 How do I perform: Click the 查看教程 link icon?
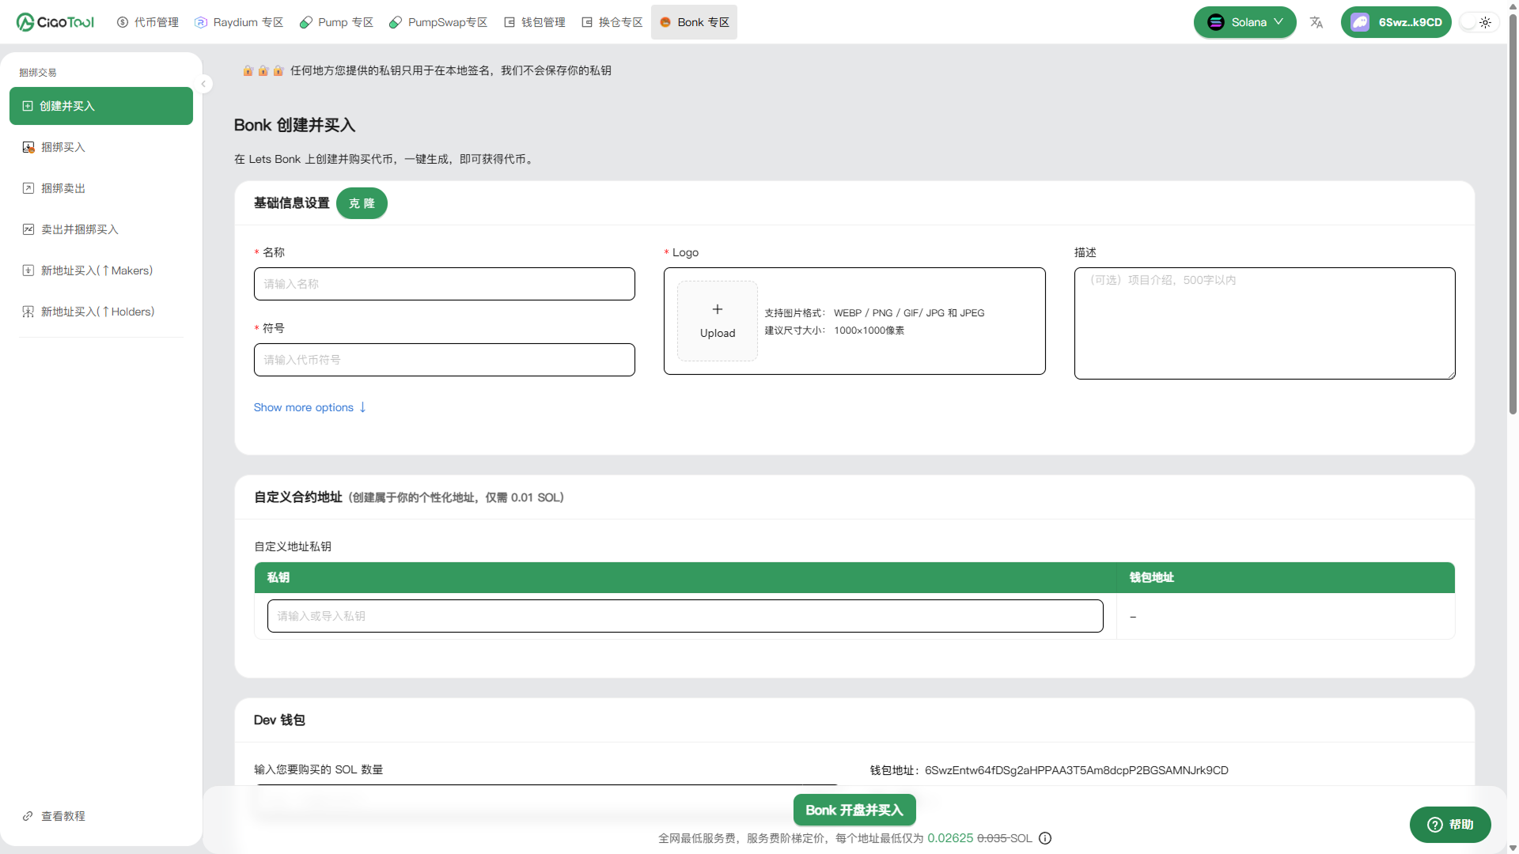[x=28, y=816]
